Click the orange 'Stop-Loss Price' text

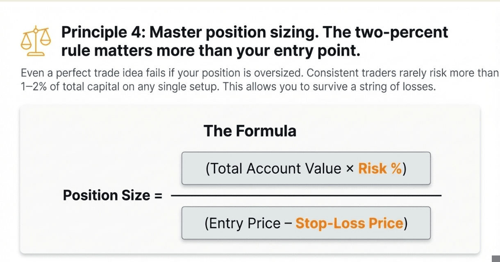point(349,224)
